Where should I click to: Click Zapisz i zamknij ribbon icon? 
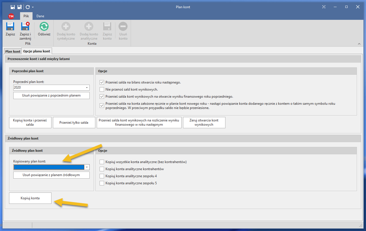(x=25, y=27)
